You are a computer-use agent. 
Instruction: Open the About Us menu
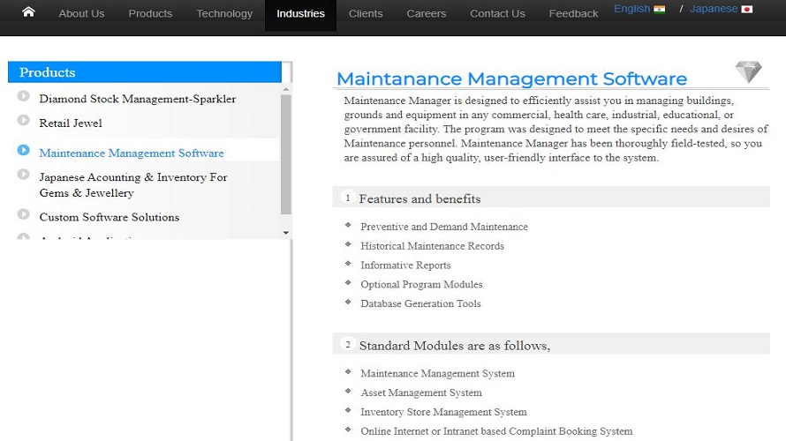[81, 13]
